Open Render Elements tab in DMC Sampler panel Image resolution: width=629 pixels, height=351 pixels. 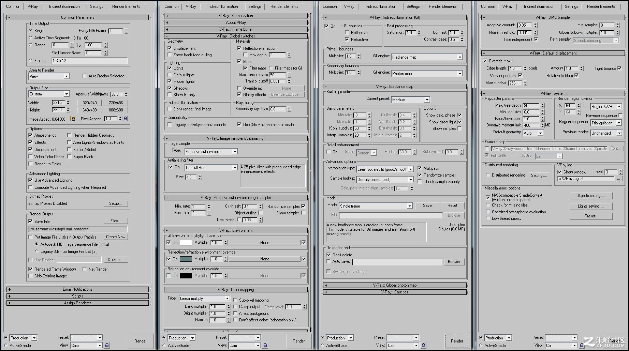601,6
